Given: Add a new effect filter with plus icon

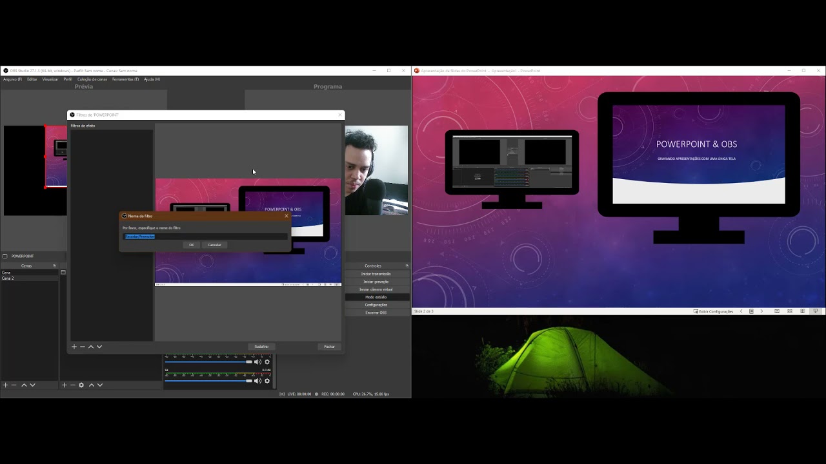Looking at the screenshot, I should 74,347.
